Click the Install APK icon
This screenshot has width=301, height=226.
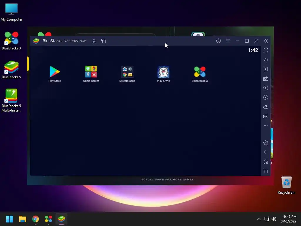266,116
